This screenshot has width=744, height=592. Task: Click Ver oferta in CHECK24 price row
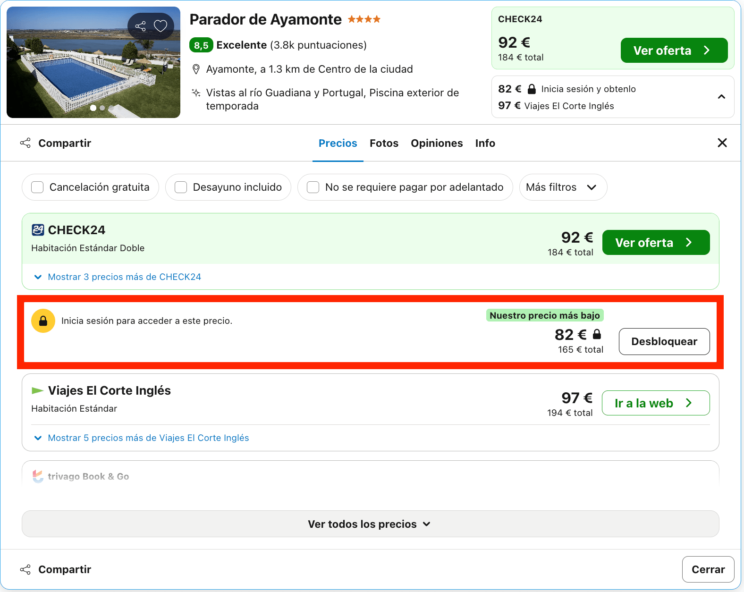point(656,243)
